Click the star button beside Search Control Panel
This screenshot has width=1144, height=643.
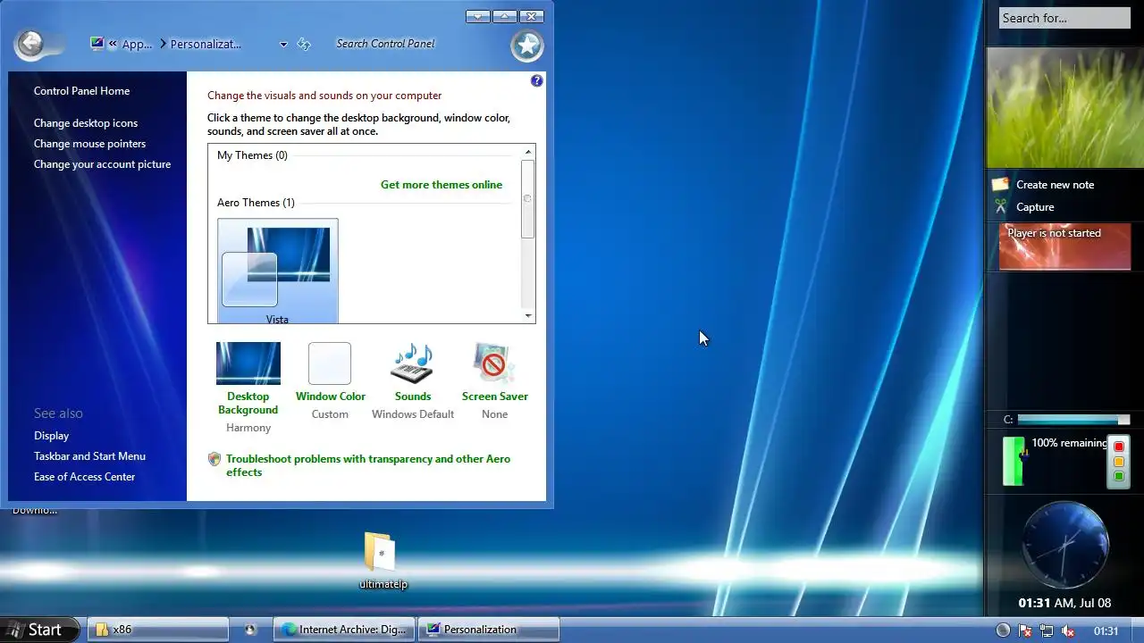pos(527,46)
